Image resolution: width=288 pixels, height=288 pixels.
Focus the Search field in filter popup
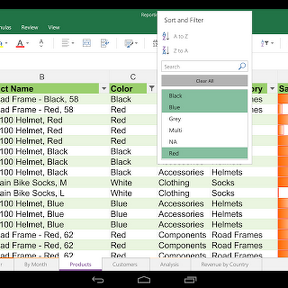(204, 66)
